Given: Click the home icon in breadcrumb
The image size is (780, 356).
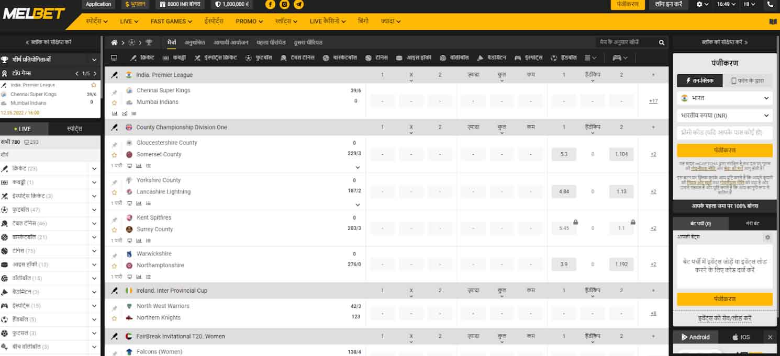Looking at the screenshot, I should [x=114, y=42].
